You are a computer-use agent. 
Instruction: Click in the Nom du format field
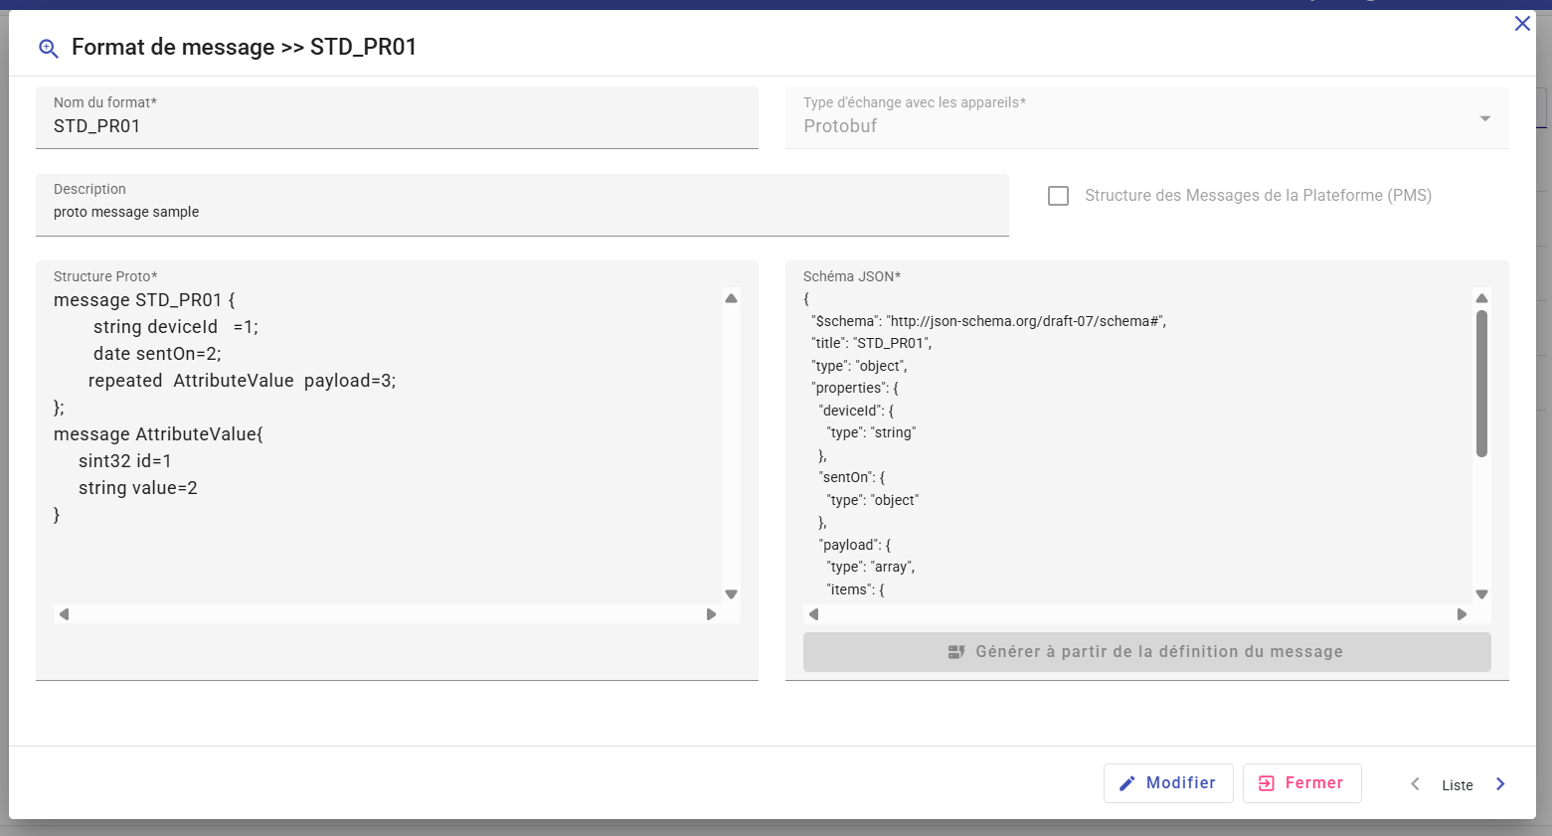[x=397, y=126]
